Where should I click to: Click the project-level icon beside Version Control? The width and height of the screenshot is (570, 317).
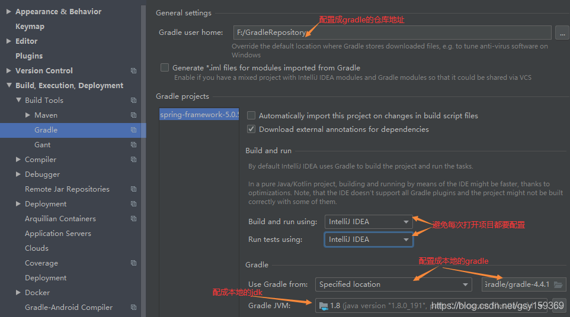tap(133, 71)
